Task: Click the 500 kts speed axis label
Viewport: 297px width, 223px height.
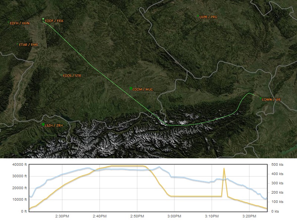Action: point(277,165)
